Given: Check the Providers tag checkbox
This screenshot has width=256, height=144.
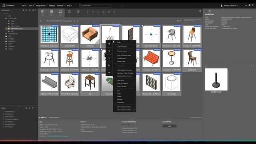Looking at the screenshot, I should click(x=4, y=114).
